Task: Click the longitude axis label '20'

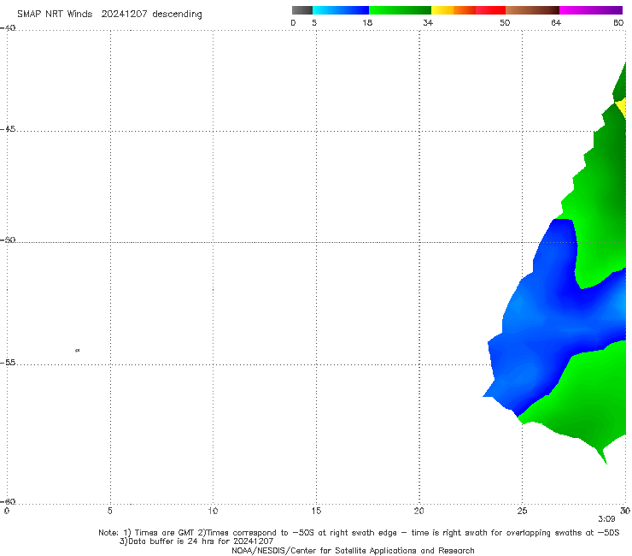Action: [418, 512]
